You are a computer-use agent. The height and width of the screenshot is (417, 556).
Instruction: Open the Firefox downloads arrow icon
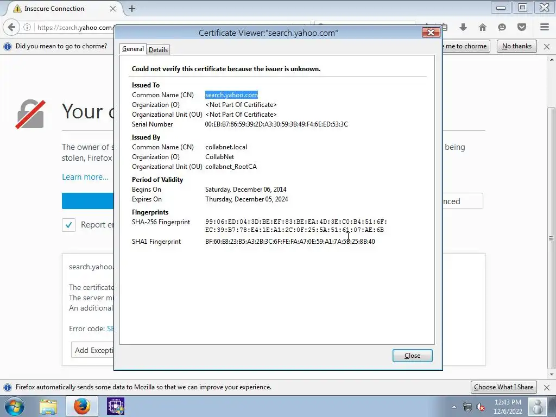pos(463,27)
